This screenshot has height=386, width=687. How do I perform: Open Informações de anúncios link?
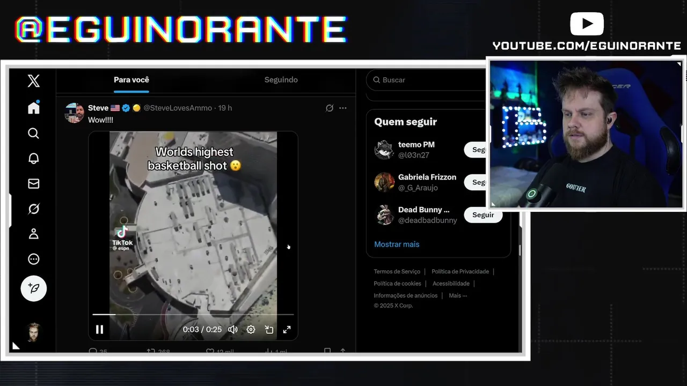[406, 295]
